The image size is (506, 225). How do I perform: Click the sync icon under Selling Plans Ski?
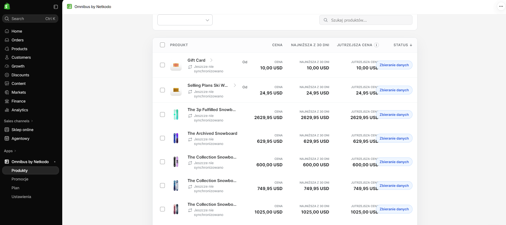(190, 92)
